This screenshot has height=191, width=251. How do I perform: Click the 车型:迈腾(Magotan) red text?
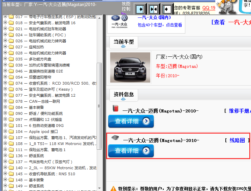(x=177, y=66)
